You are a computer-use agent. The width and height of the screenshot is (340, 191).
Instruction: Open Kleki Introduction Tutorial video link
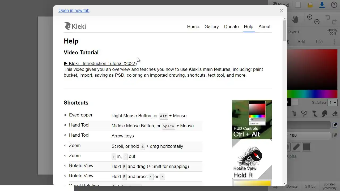pos(100,63)
